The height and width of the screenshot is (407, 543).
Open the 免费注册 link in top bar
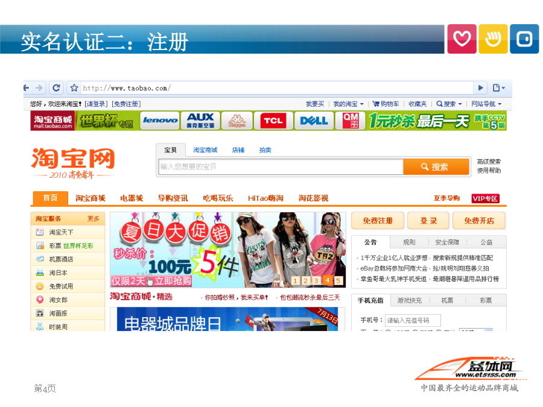[126, 104]
